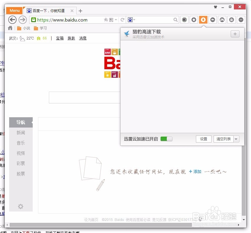
Task: Click the horizontal scrollbar right arrow
Action: pyautogui.click(x=239, y=225)
